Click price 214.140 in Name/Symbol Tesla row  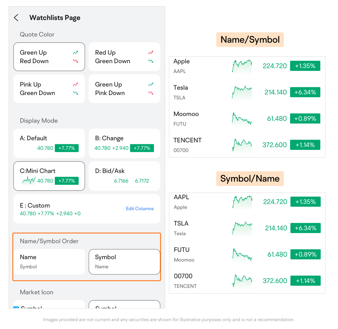click(275, 92)
